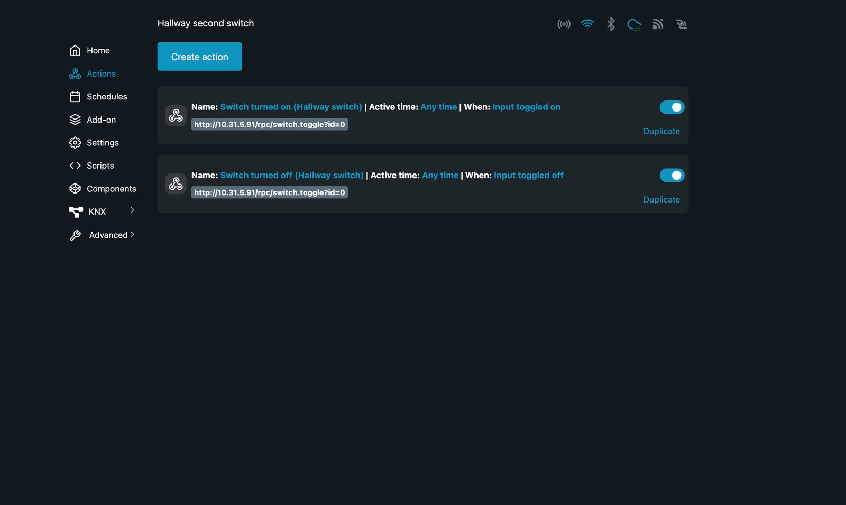
Task: Click URL tag under Switch turned off action
Action: 270,192
